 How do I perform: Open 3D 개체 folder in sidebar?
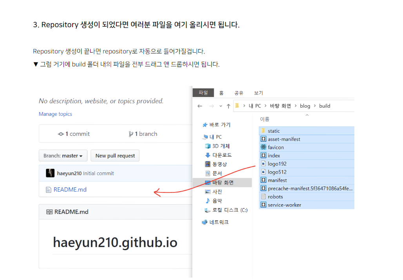(218, 146)
